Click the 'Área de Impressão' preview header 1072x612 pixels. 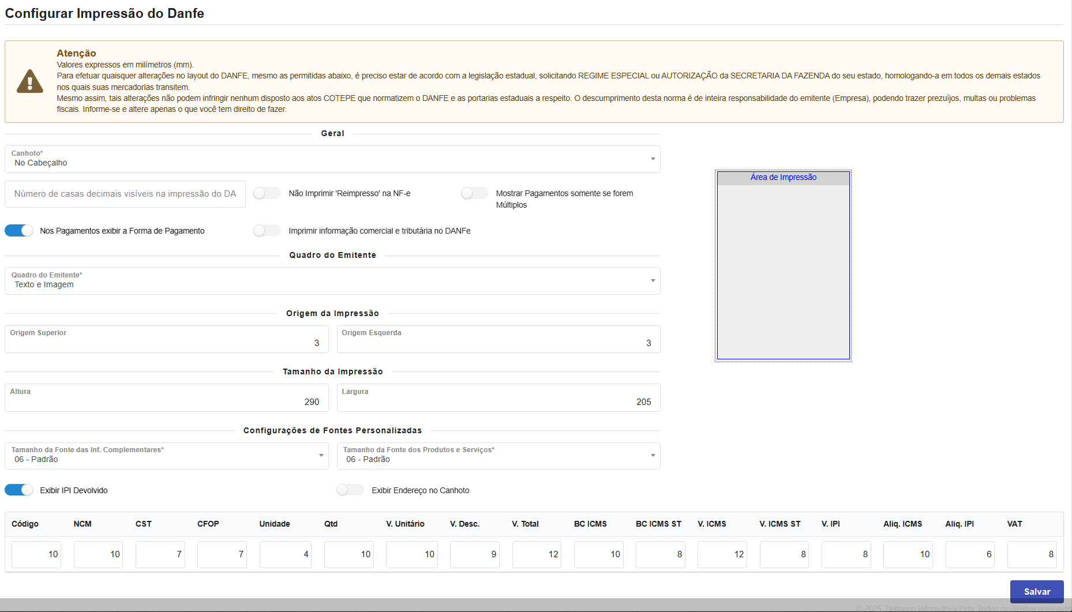click(x=783, y=178)
